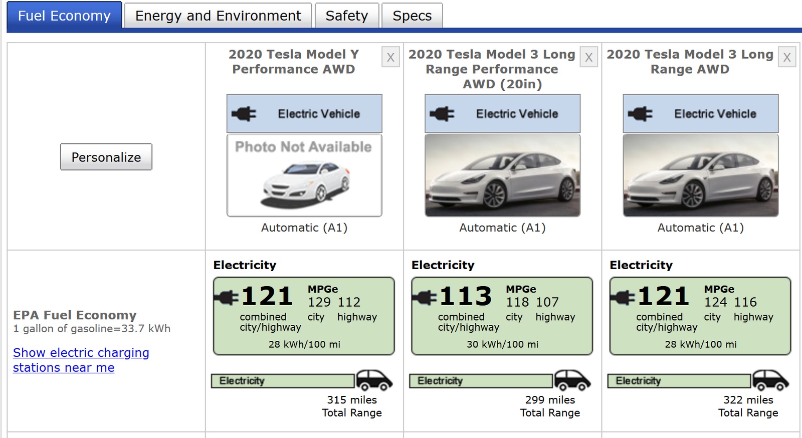
Task: Click the 107 highway MPGe value
Action: [x=547, y=302]
